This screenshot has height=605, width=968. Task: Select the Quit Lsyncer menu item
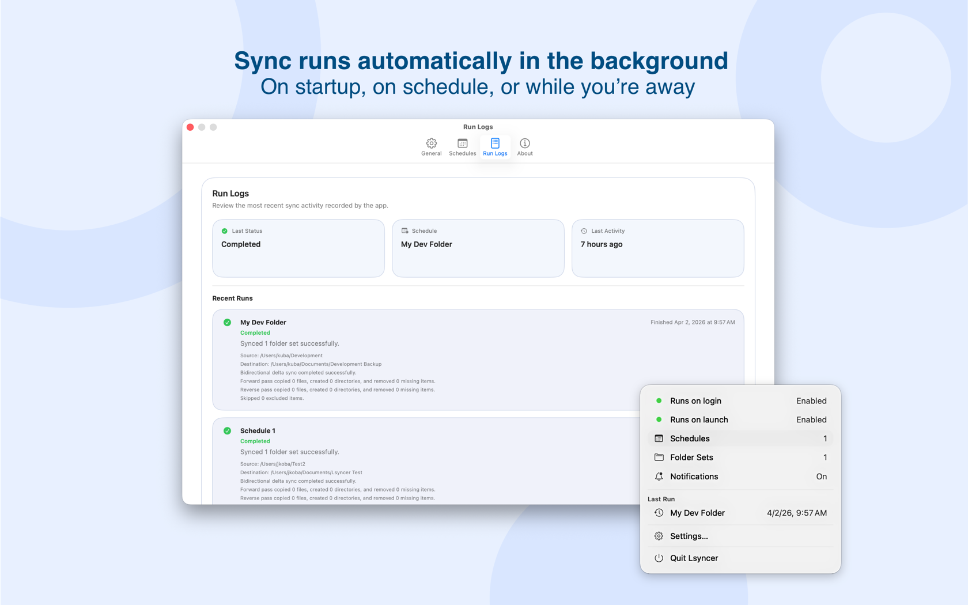(694, 558)
